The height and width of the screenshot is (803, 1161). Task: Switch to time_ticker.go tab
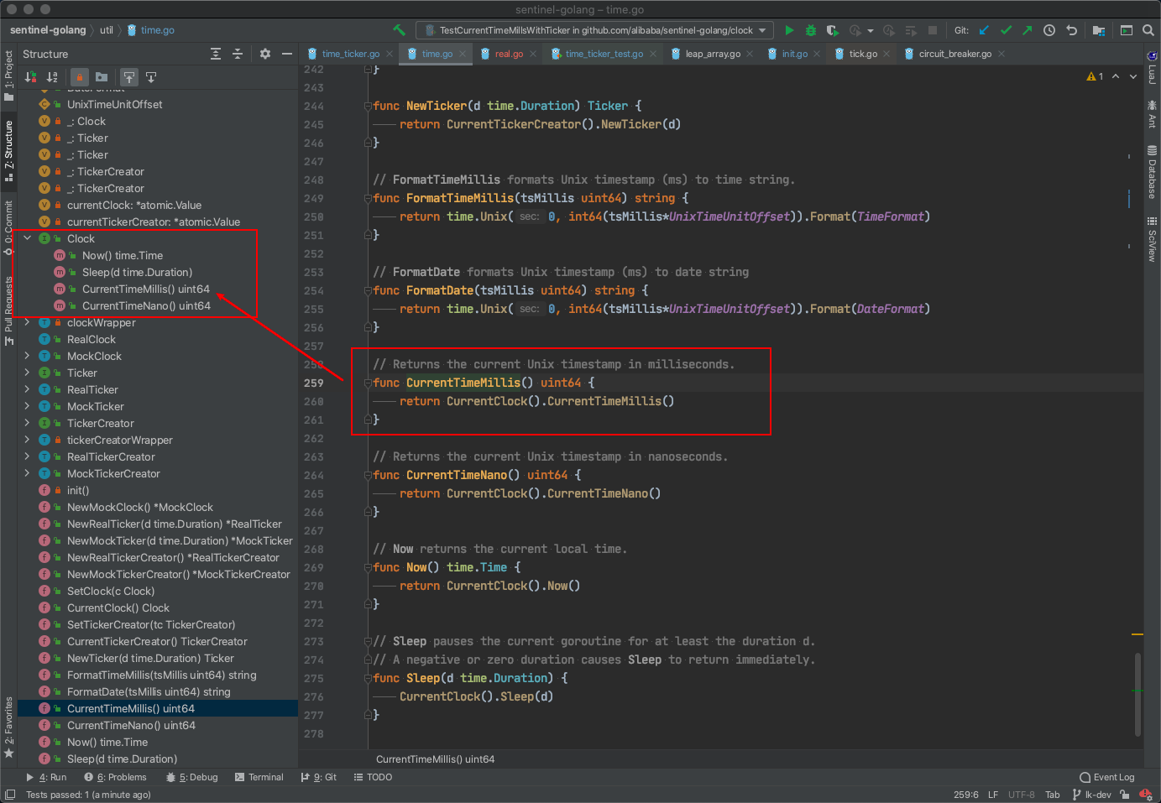pyautogui.click(x=350, y=54)
